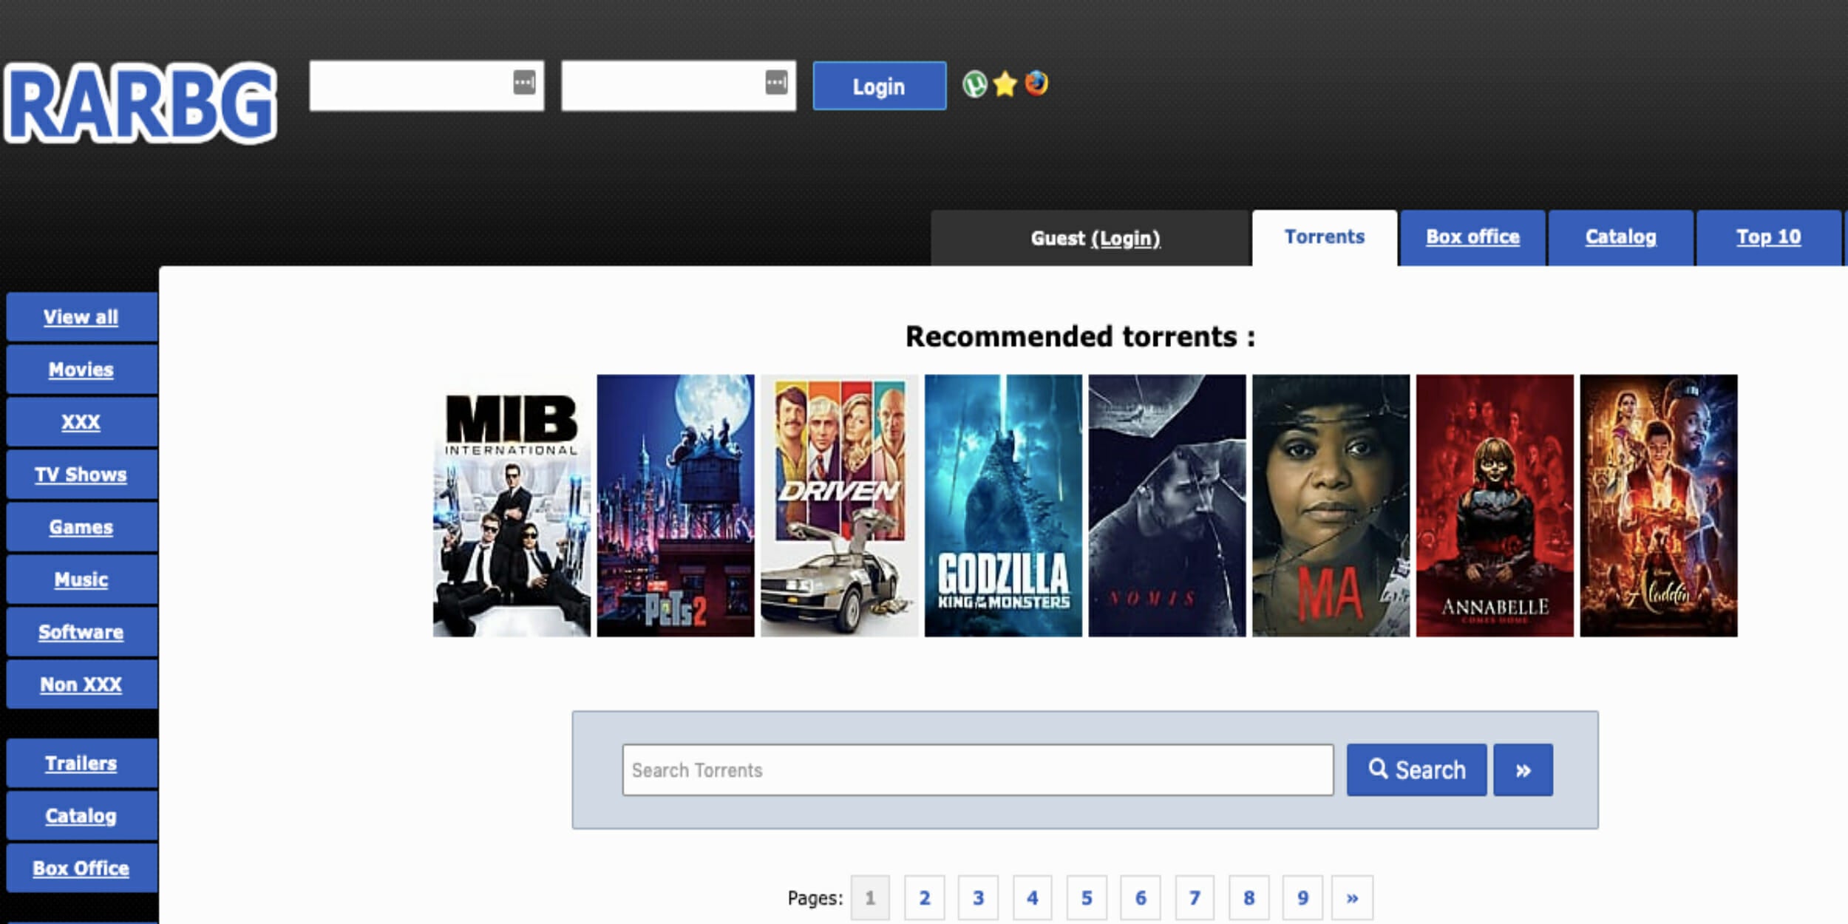
Task: Open Catalog link in sidebar
Action: tap(81, 816)
